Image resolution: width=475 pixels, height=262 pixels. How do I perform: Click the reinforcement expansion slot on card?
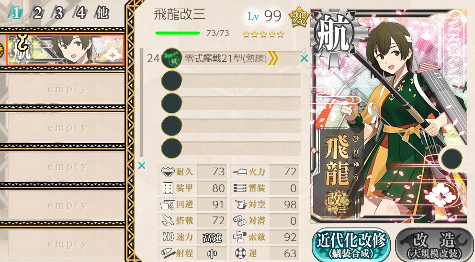[x=452, y=159]
